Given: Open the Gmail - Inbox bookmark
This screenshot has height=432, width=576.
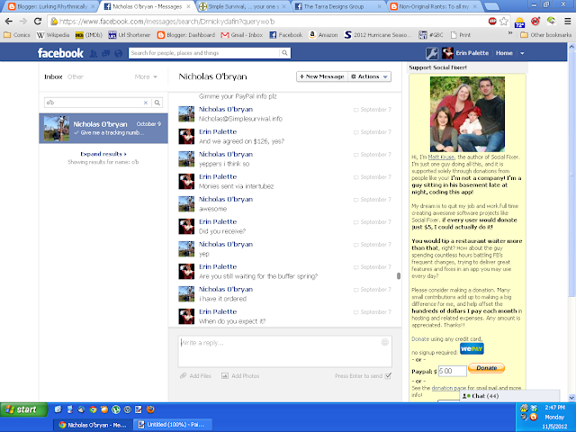Looking at the screenshot, I should tap(242, 35).
